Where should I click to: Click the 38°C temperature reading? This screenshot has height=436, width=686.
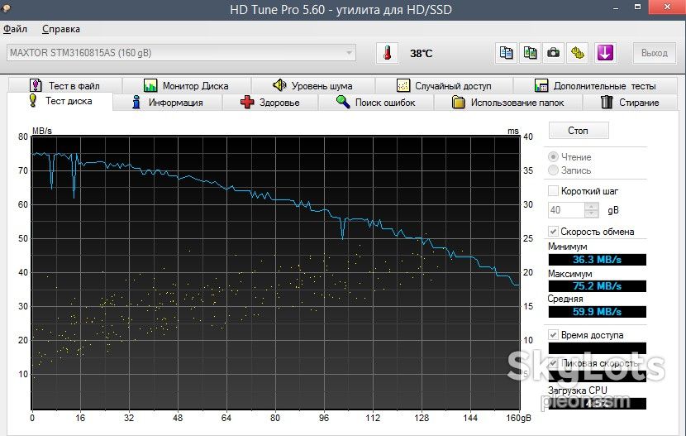click(421, 54)
